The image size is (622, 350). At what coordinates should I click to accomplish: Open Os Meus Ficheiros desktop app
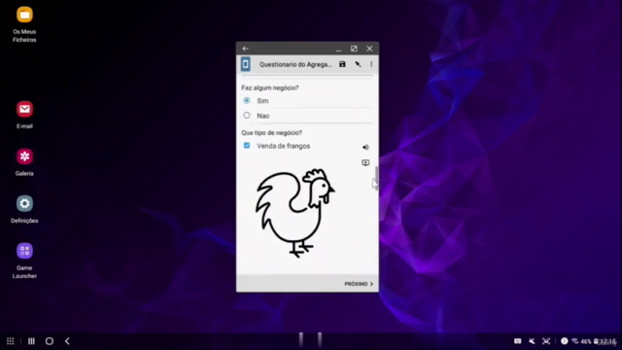pos(24,24)
